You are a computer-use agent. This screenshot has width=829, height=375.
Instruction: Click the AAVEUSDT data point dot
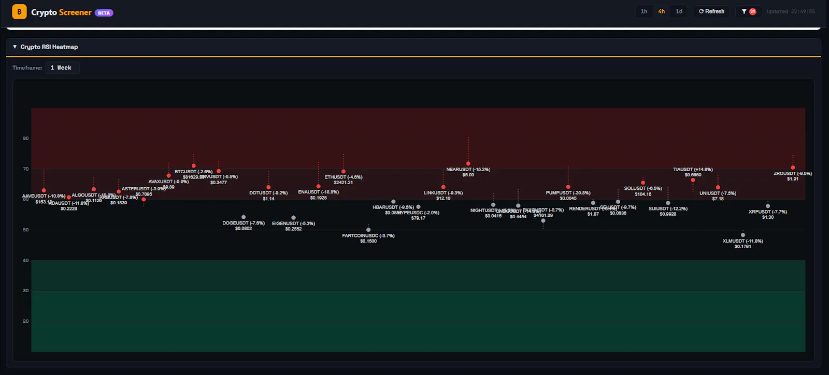44,190
